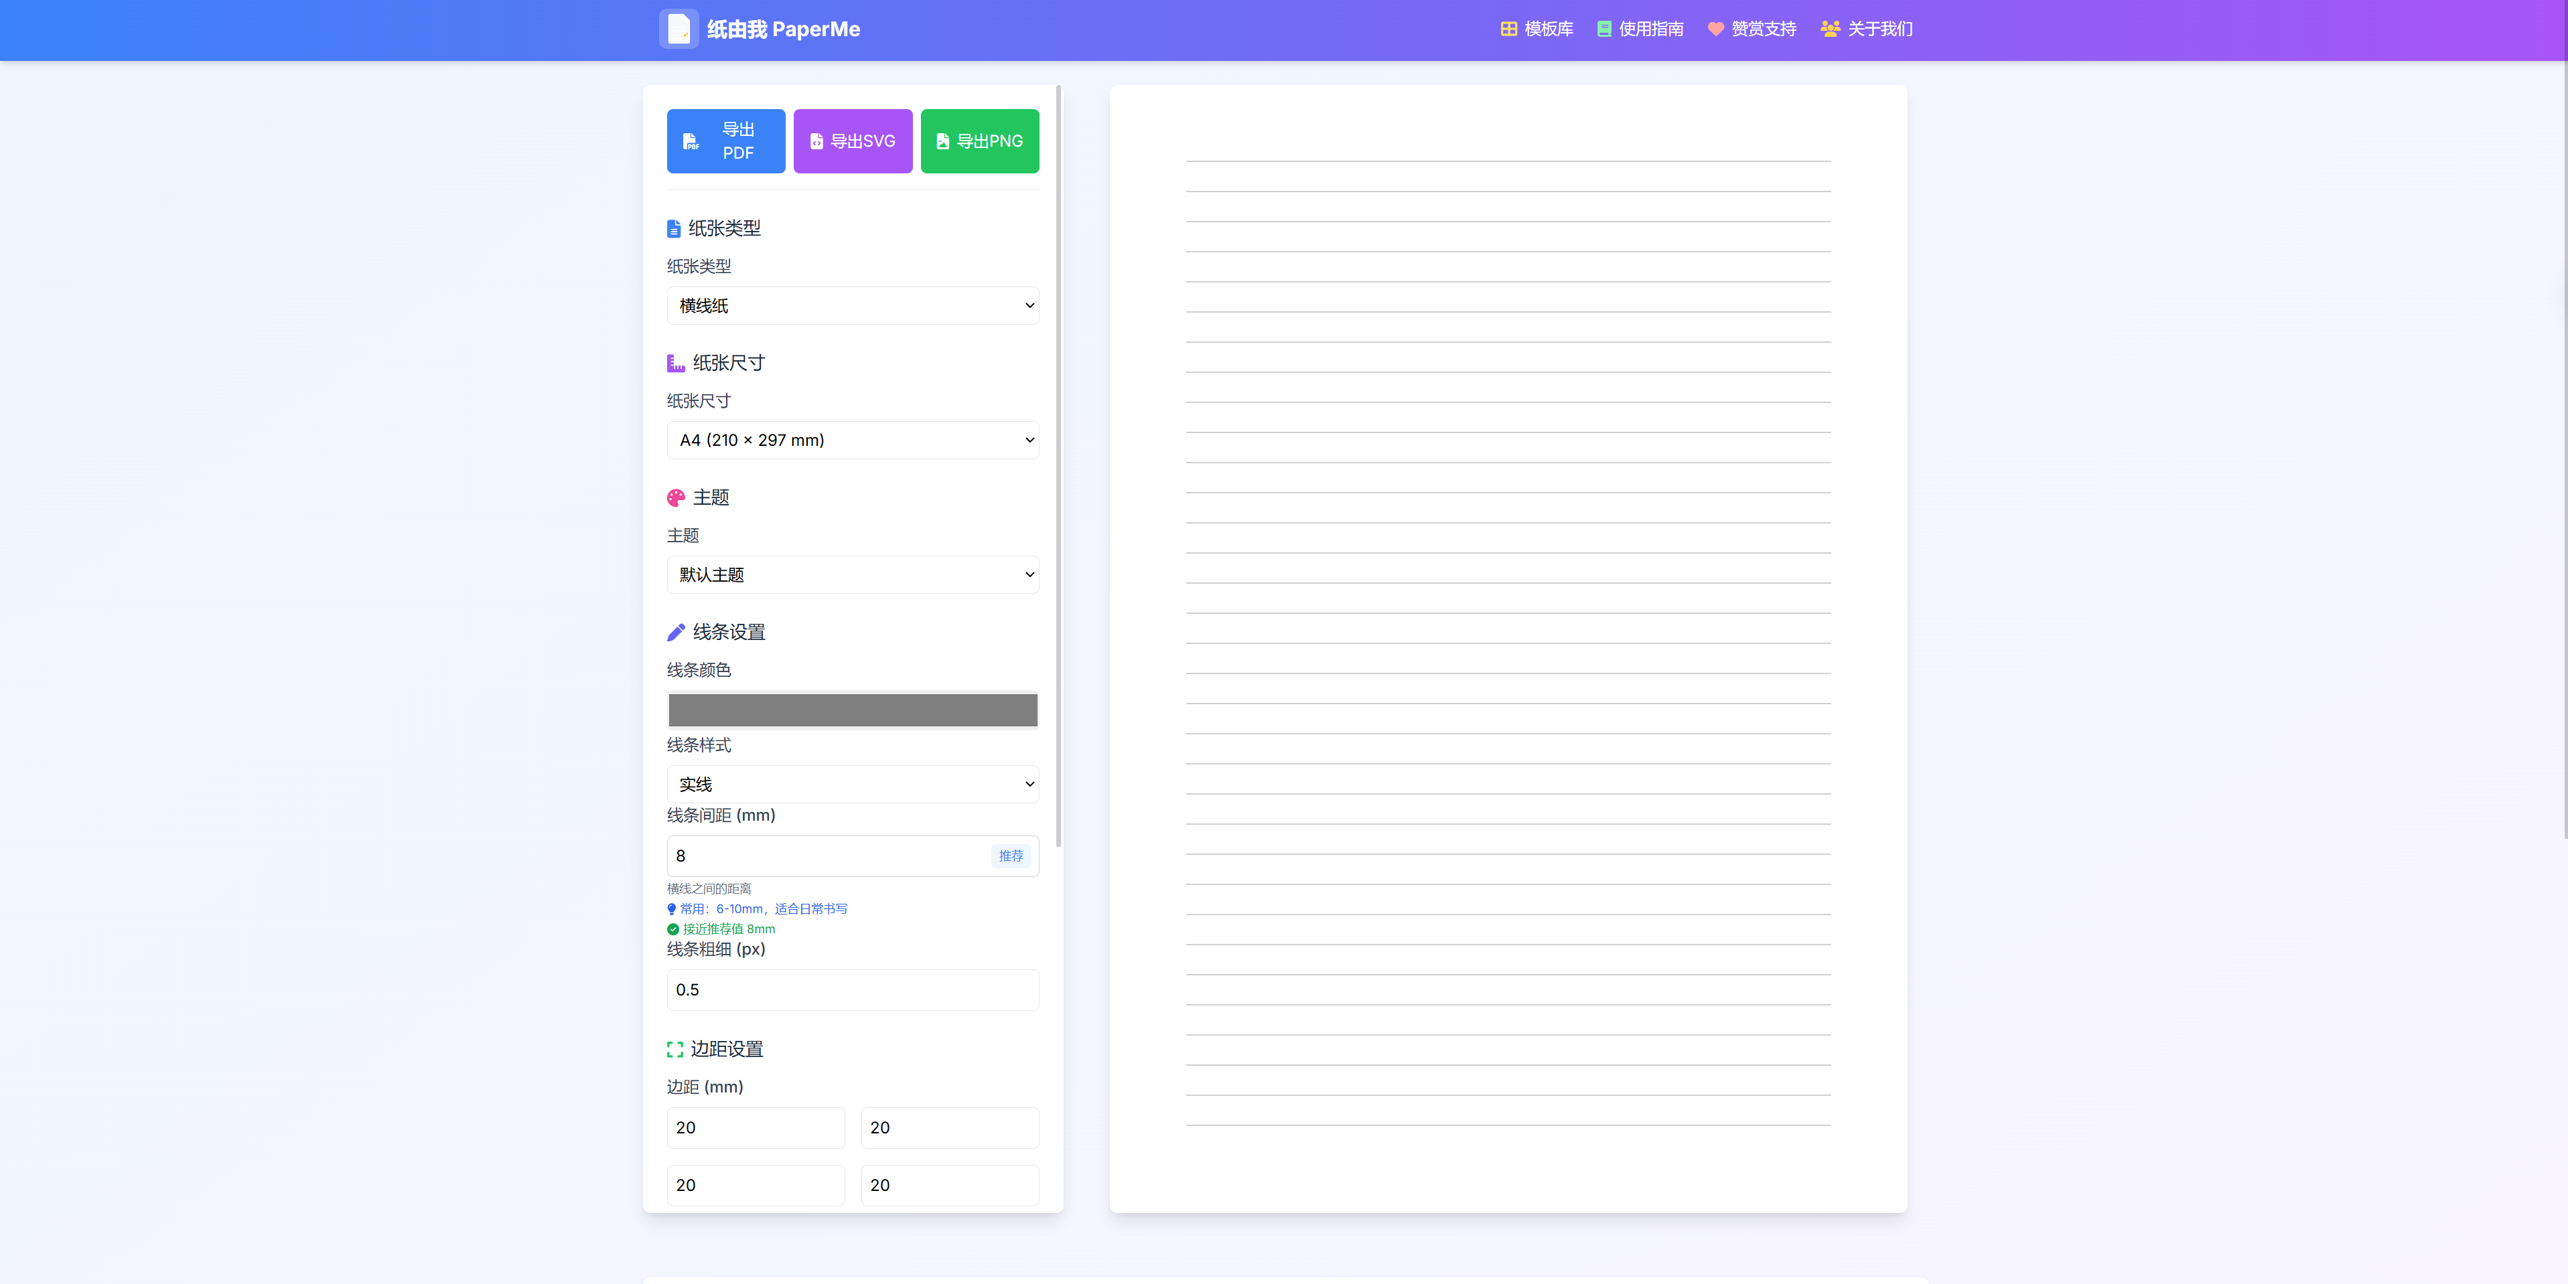Click the paper size ruler icon

[x=676, y=363]
